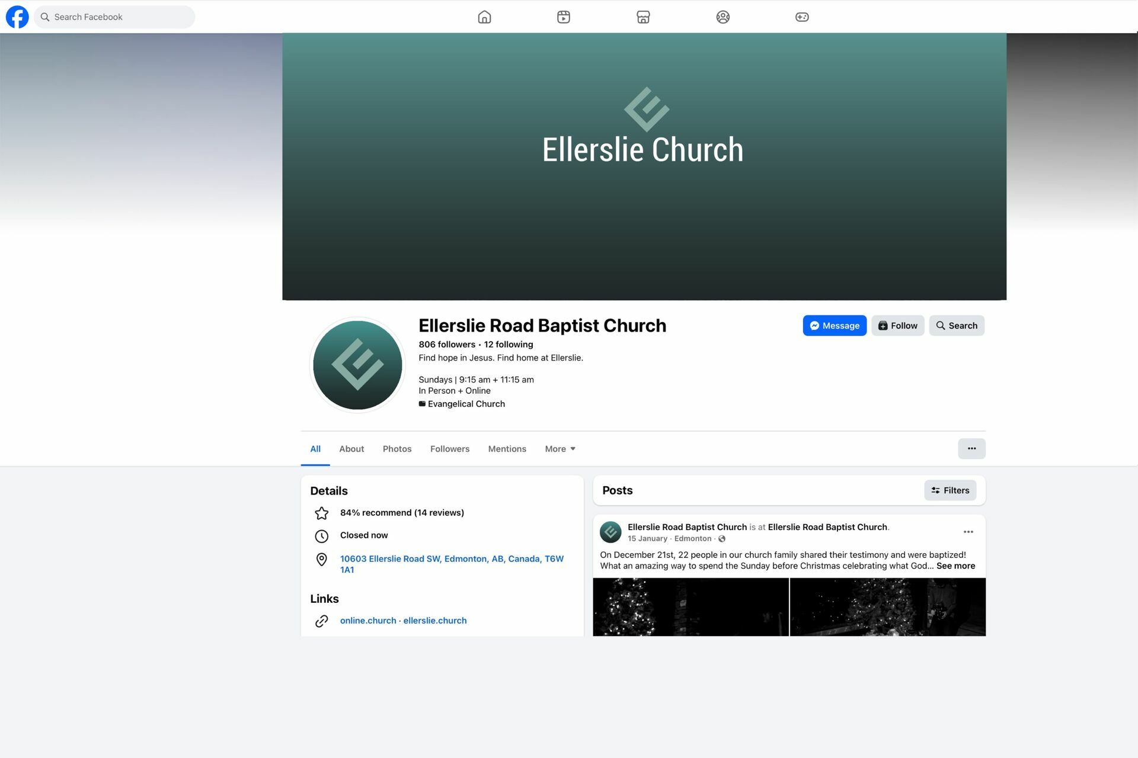
Task: Switch to the All tab
Action: tap(315, 449)
